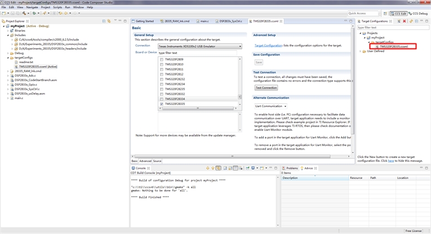Click the New file toolbar icon
This screenshot has height=234, width=431.
(4, 13)
